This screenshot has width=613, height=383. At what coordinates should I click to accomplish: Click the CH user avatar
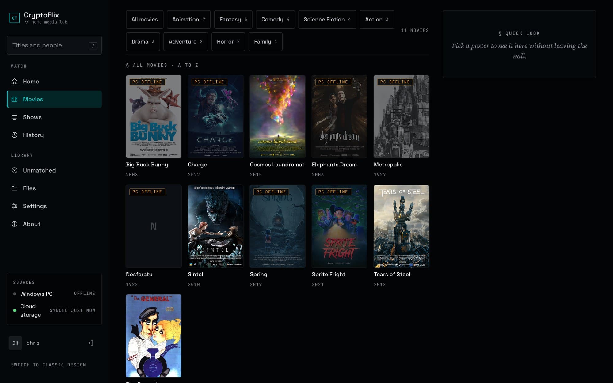(15, 343)
